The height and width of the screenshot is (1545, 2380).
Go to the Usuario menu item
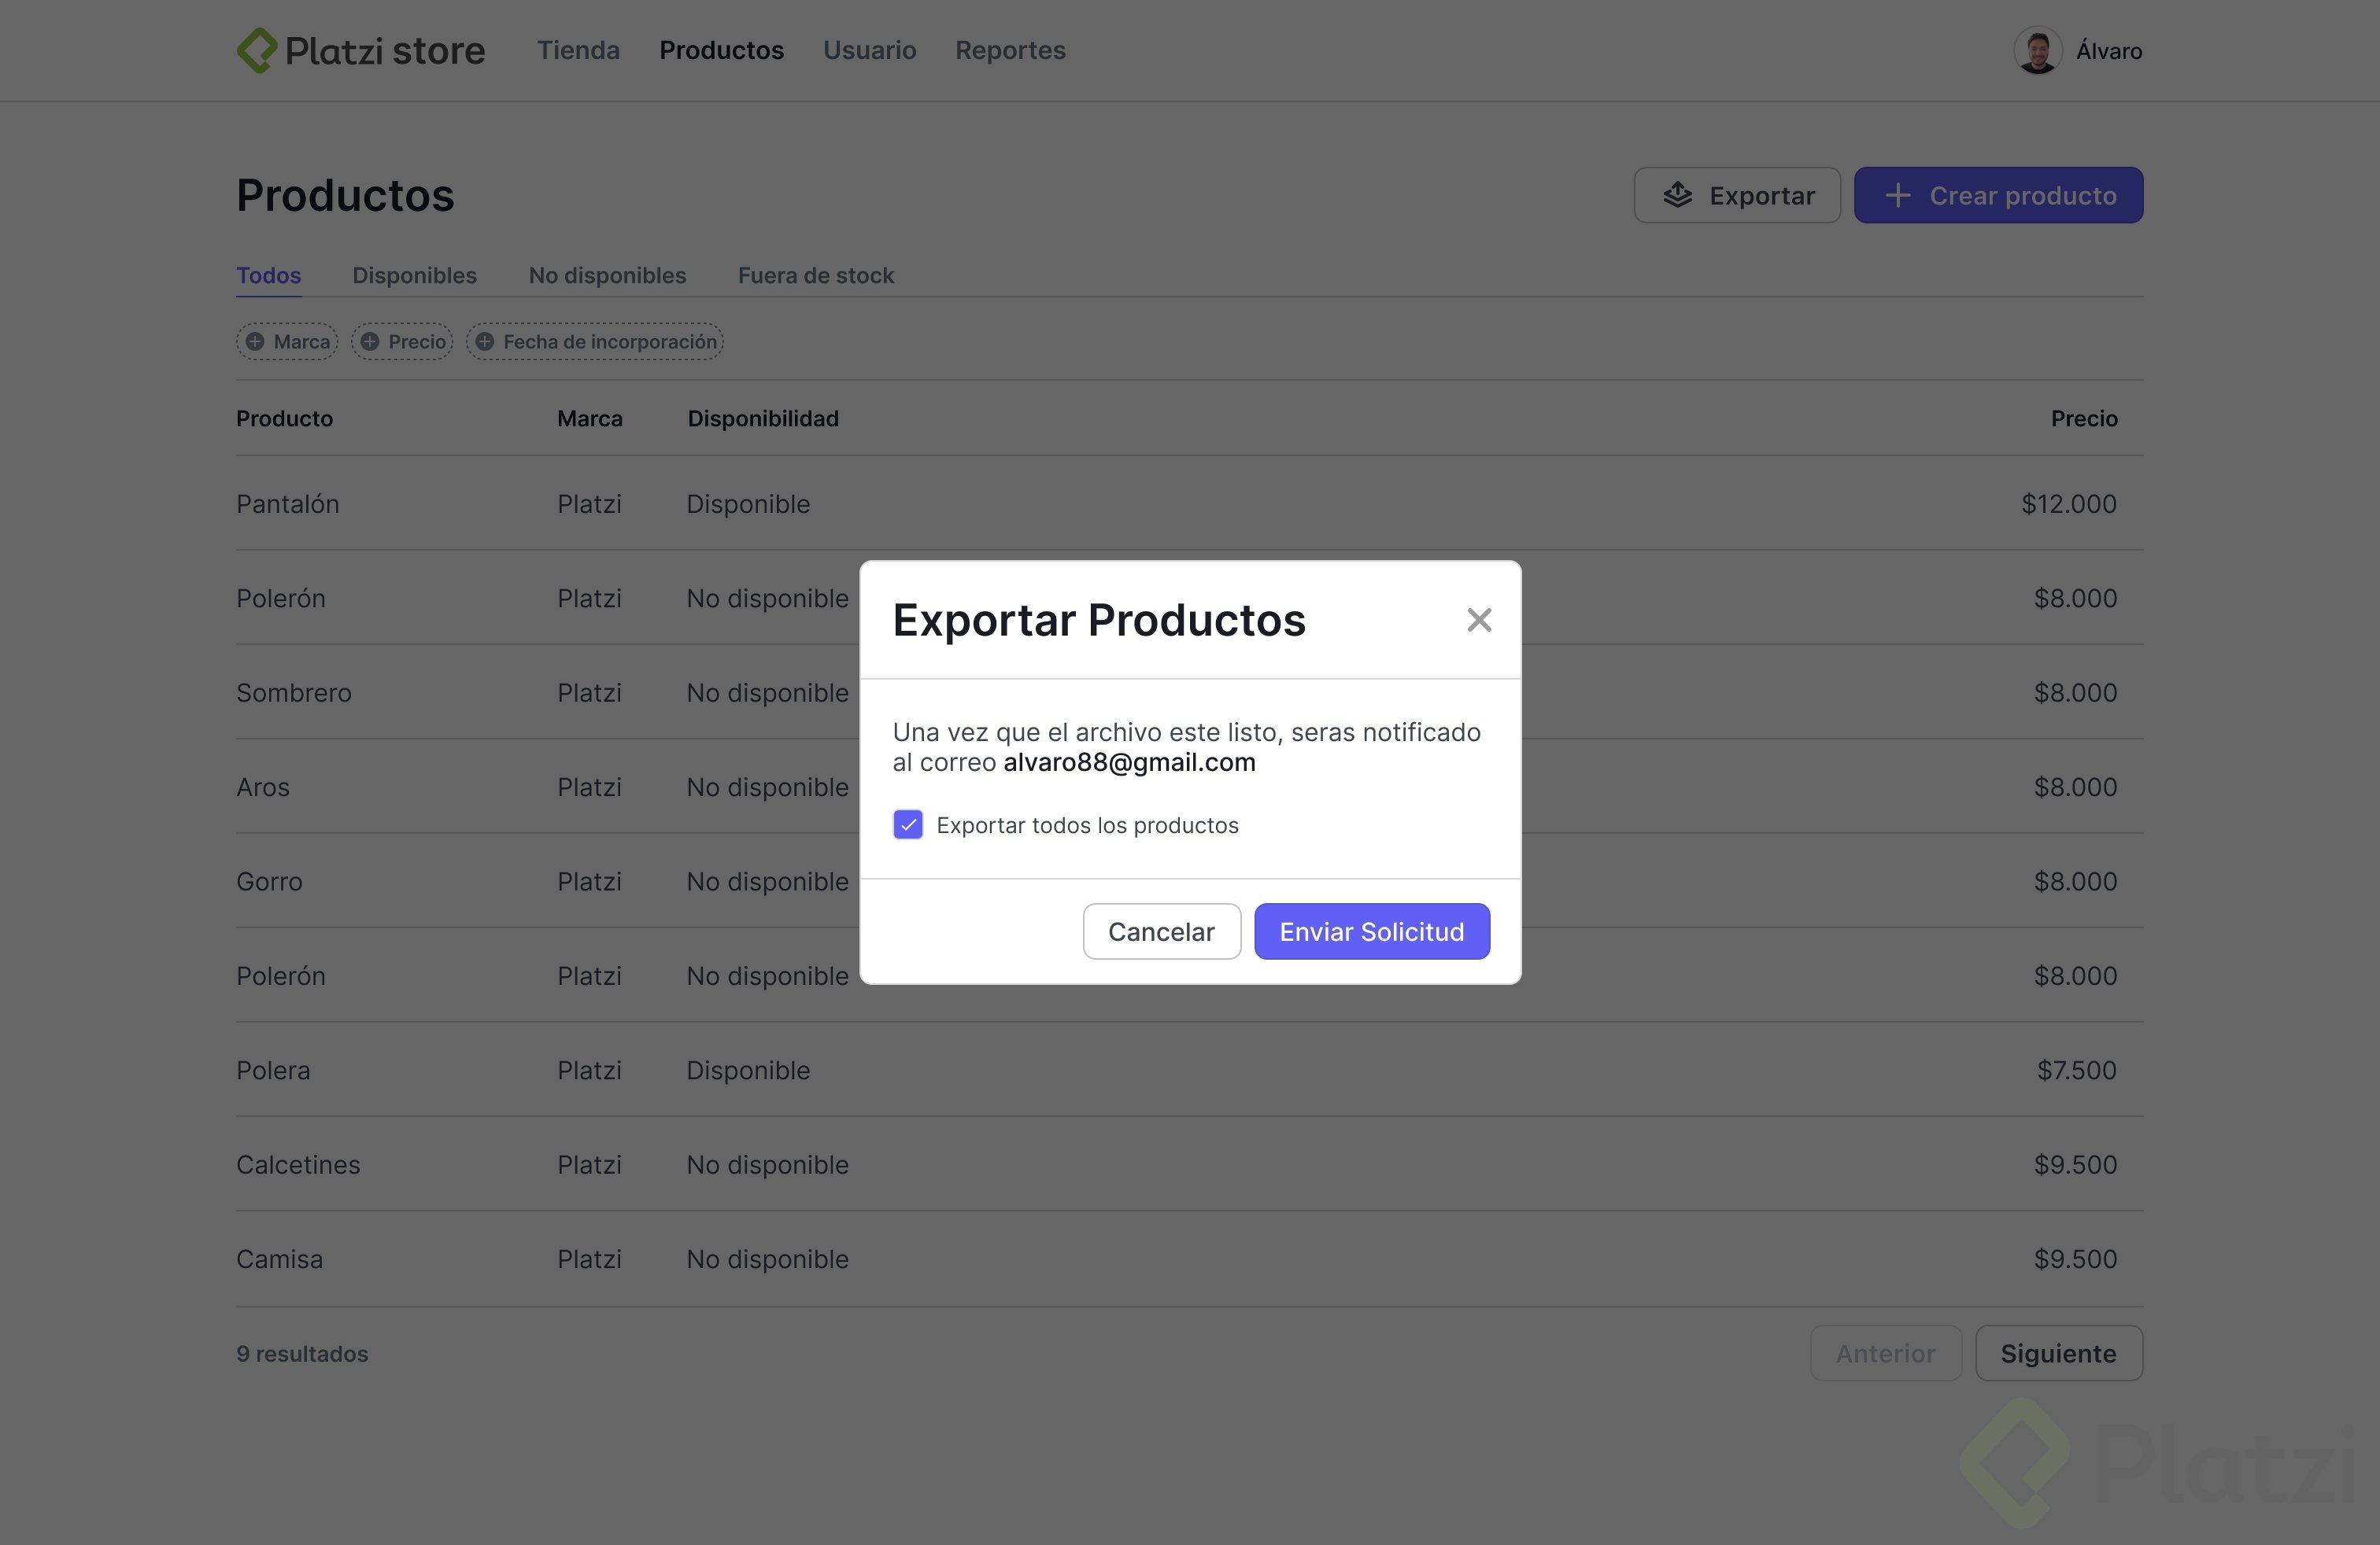coord(869,50)
